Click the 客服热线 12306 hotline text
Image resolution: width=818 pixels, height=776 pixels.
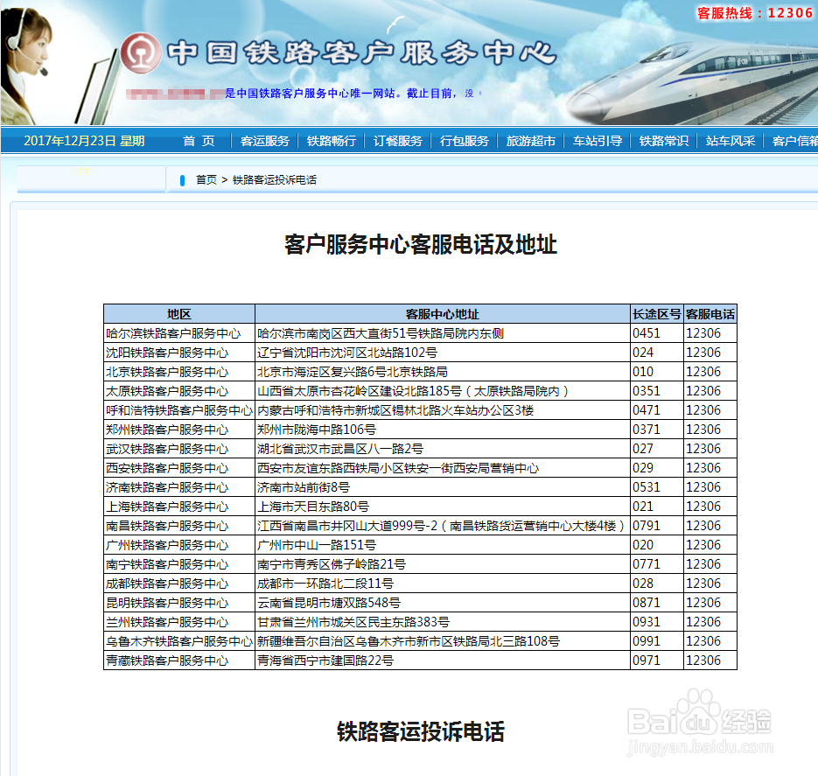coord(755,13)
